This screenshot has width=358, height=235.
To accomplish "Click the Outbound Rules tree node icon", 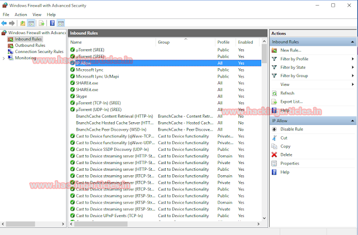I will [11, 45].
